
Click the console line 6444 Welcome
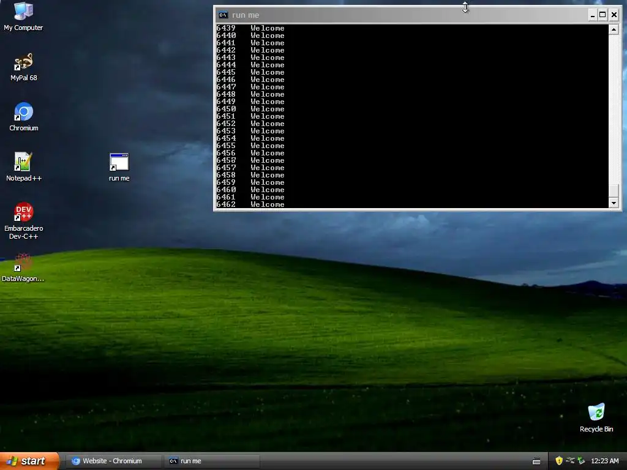pyautogui.click(x=250, y=65)
